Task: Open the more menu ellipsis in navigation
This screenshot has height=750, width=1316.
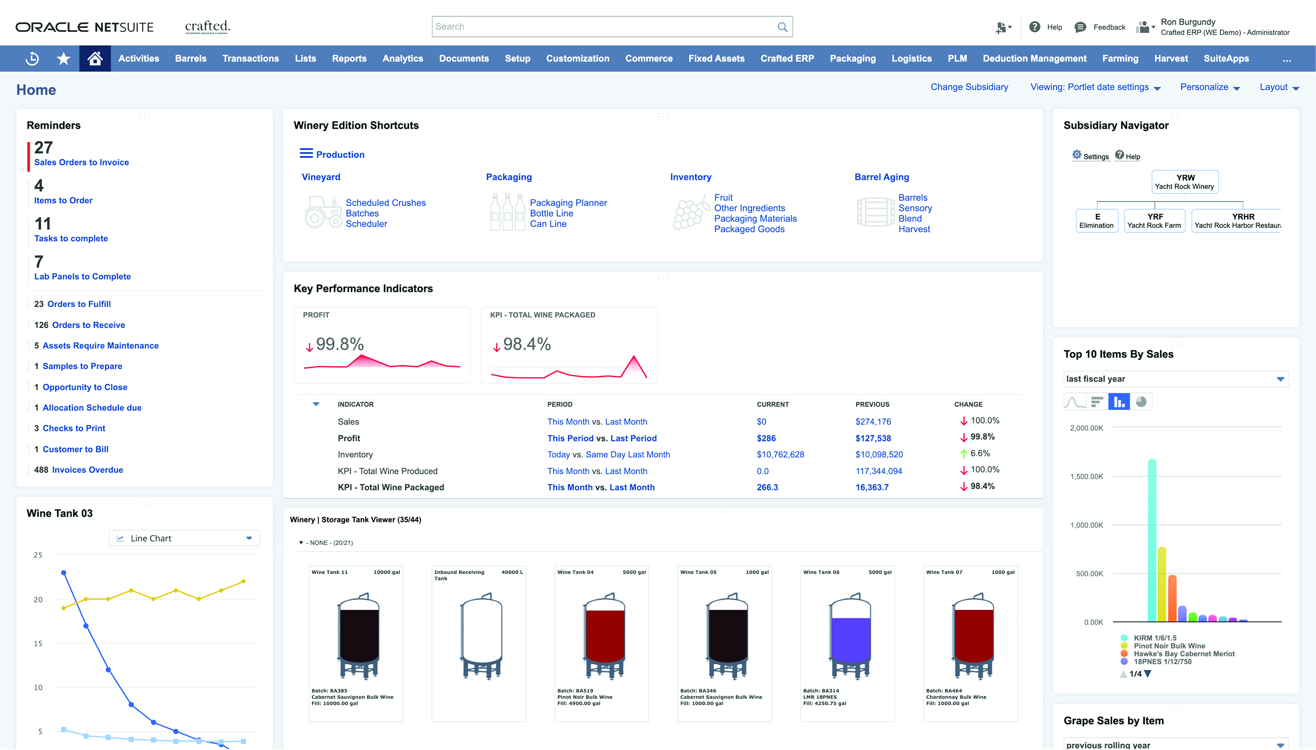Action: 1286,60
